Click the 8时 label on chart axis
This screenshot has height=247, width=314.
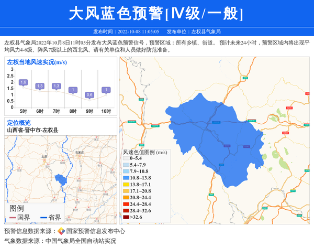point(73,111)
